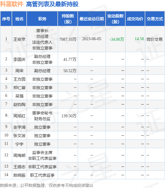Click the 数据来源 footer note
165x188 pixels.
[x=47, y=185]
